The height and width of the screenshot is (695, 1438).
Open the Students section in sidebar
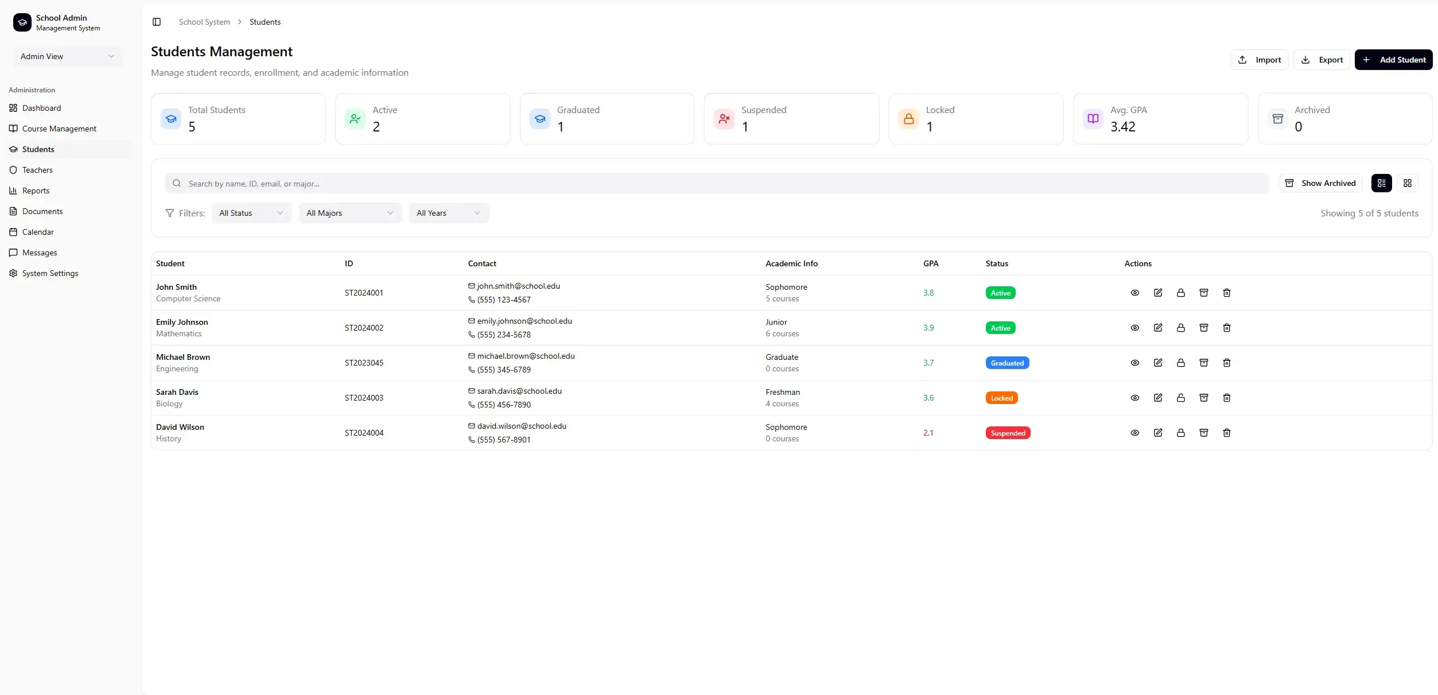[38, 149]
